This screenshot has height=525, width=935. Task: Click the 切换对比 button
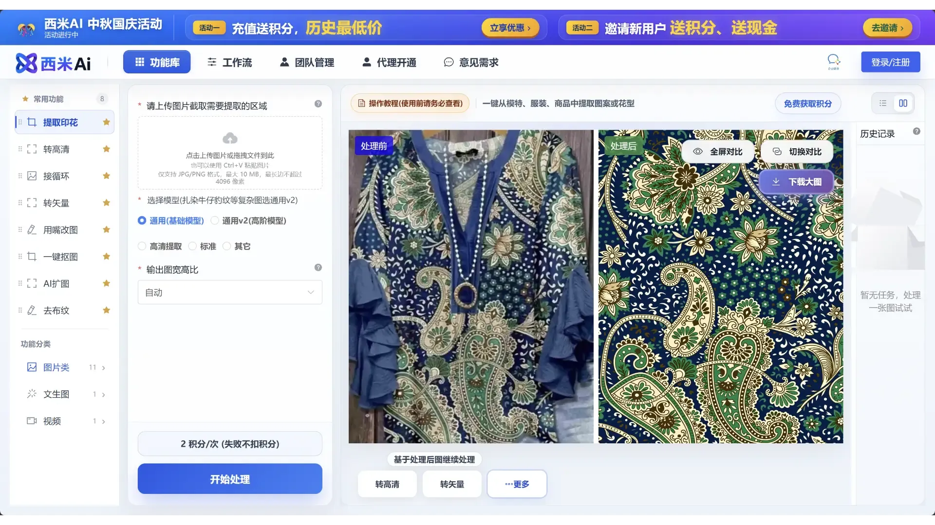pos(797,152)
